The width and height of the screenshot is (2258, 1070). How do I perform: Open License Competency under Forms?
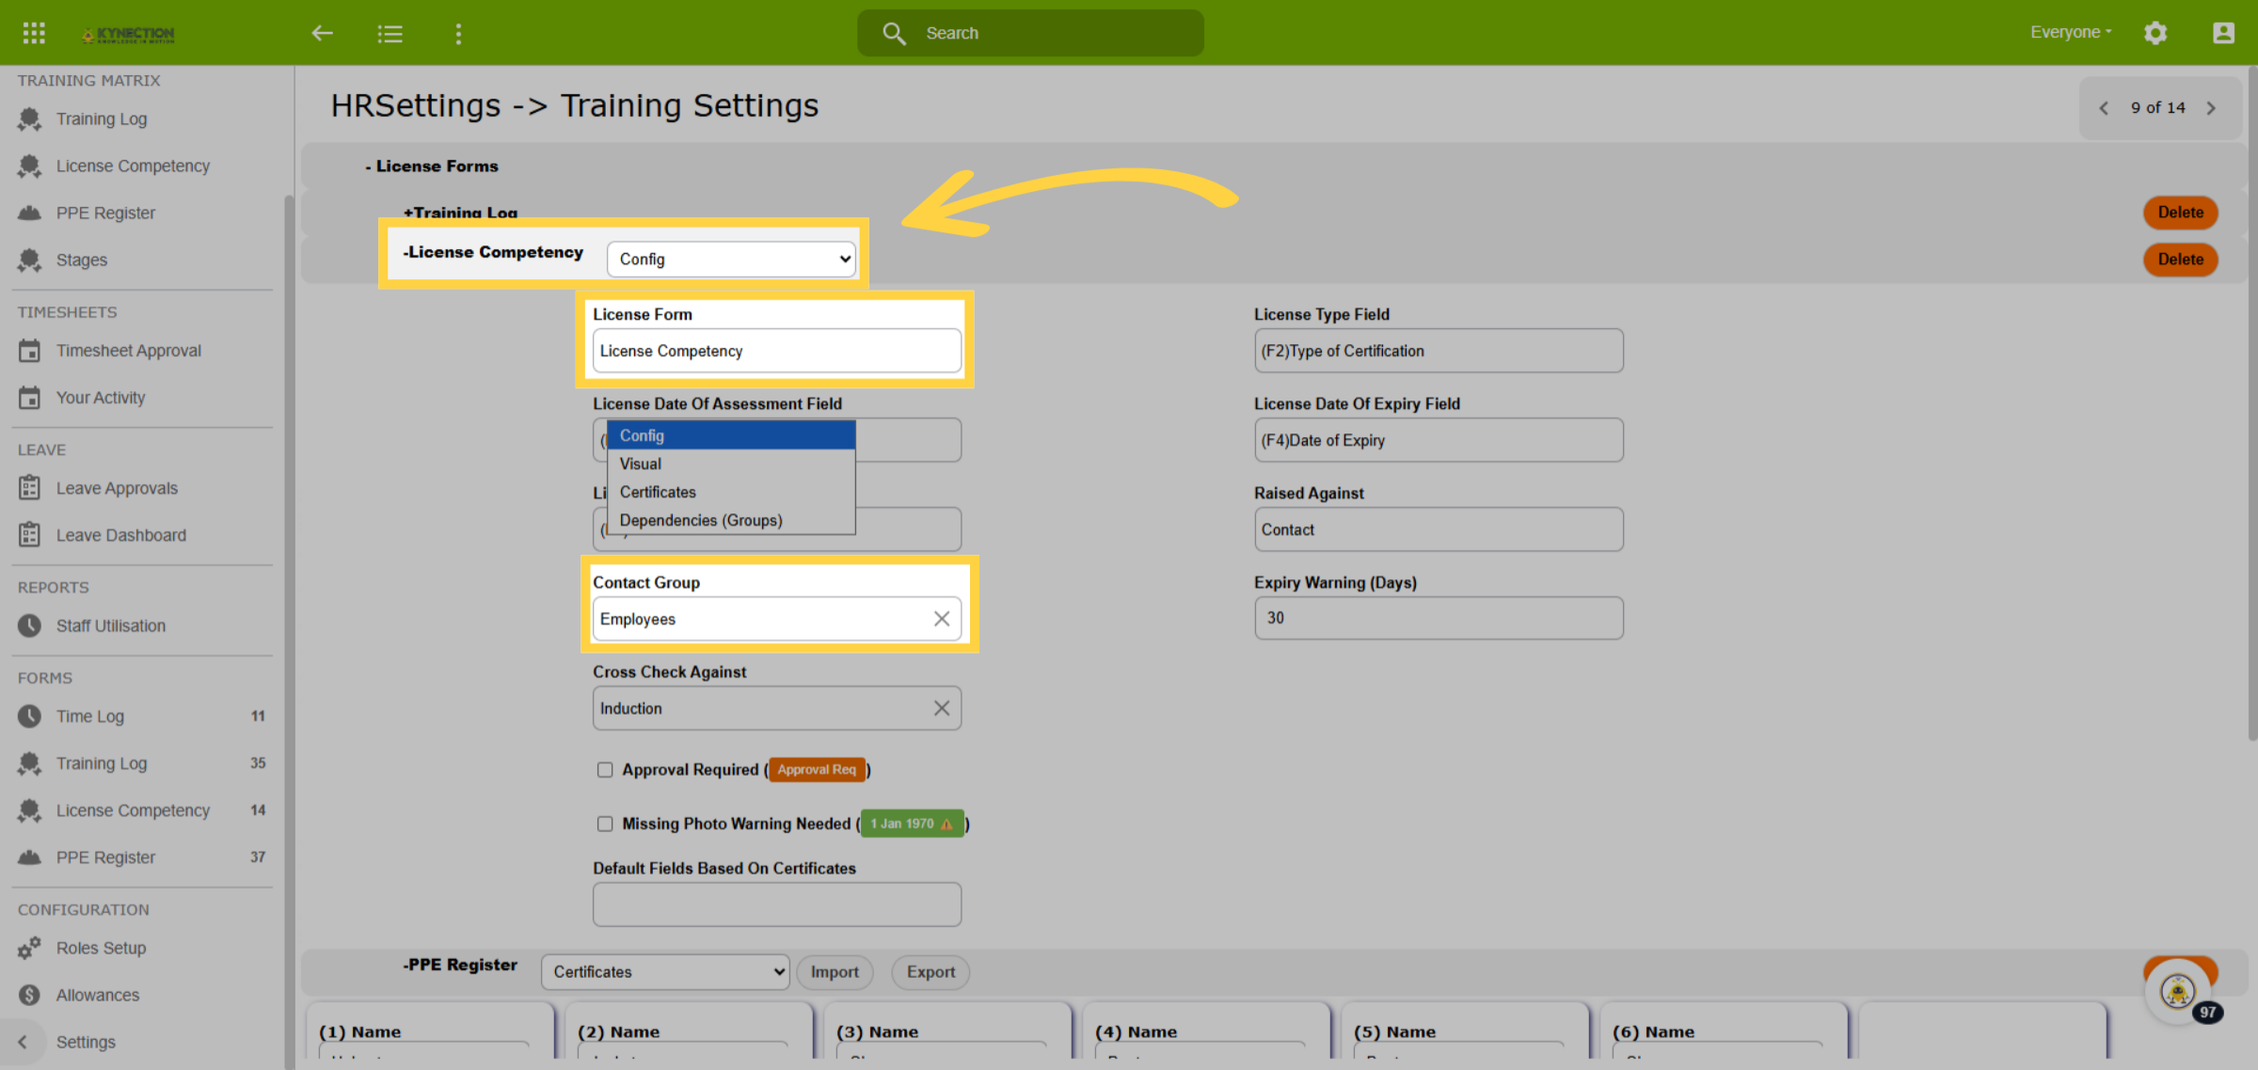[x=133, y=810]
